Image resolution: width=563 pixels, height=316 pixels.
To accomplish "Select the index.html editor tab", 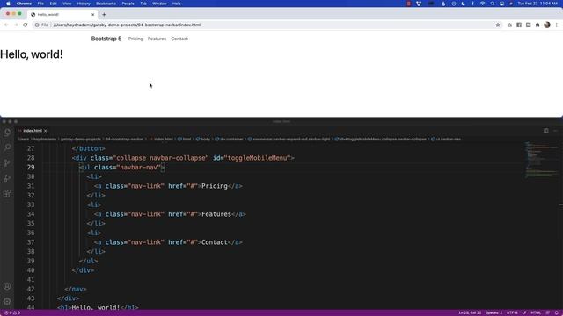I will tap(33, 131).
